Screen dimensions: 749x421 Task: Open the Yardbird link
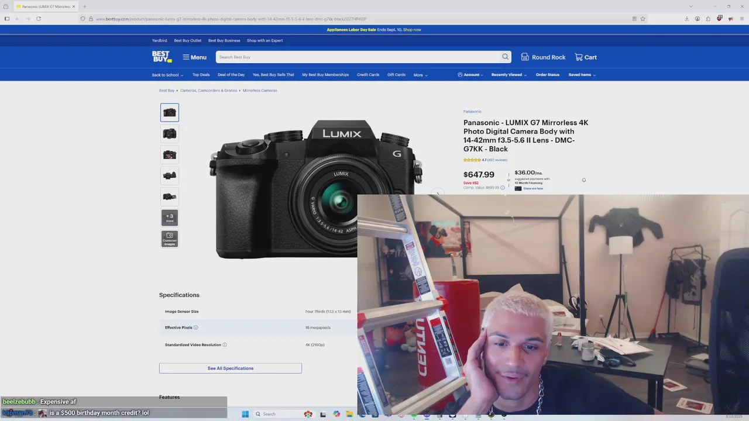159,40
